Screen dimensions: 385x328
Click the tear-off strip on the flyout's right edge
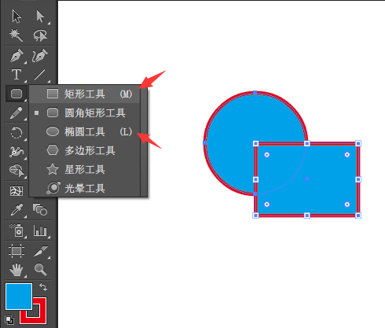pos(144,141)
